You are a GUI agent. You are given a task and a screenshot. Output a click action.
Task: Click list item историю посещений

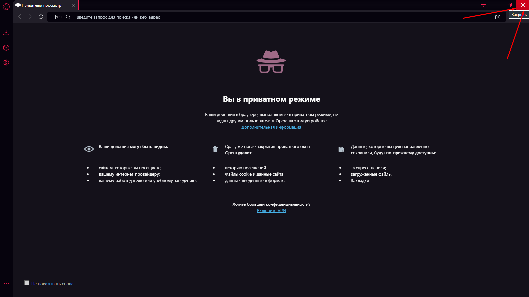point(245,168)
